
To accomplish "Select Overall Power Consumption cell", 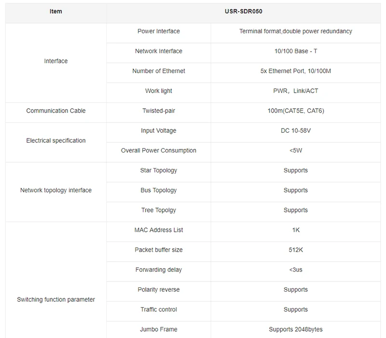I will (x=159, y=151).
